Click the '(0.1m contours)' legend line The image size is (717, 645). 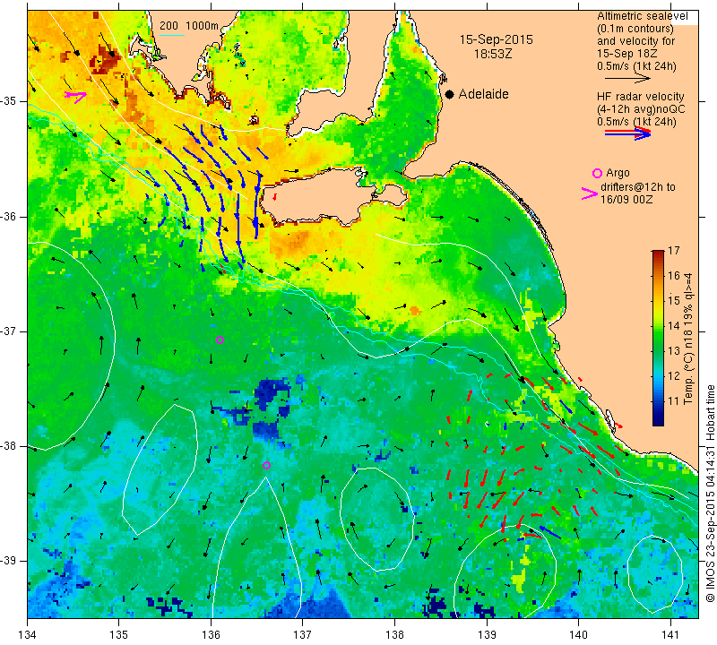[x=635, y=29]
